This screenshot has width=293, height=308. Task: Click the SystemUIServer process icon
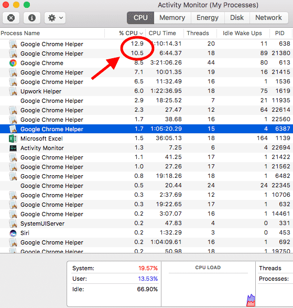13,224
